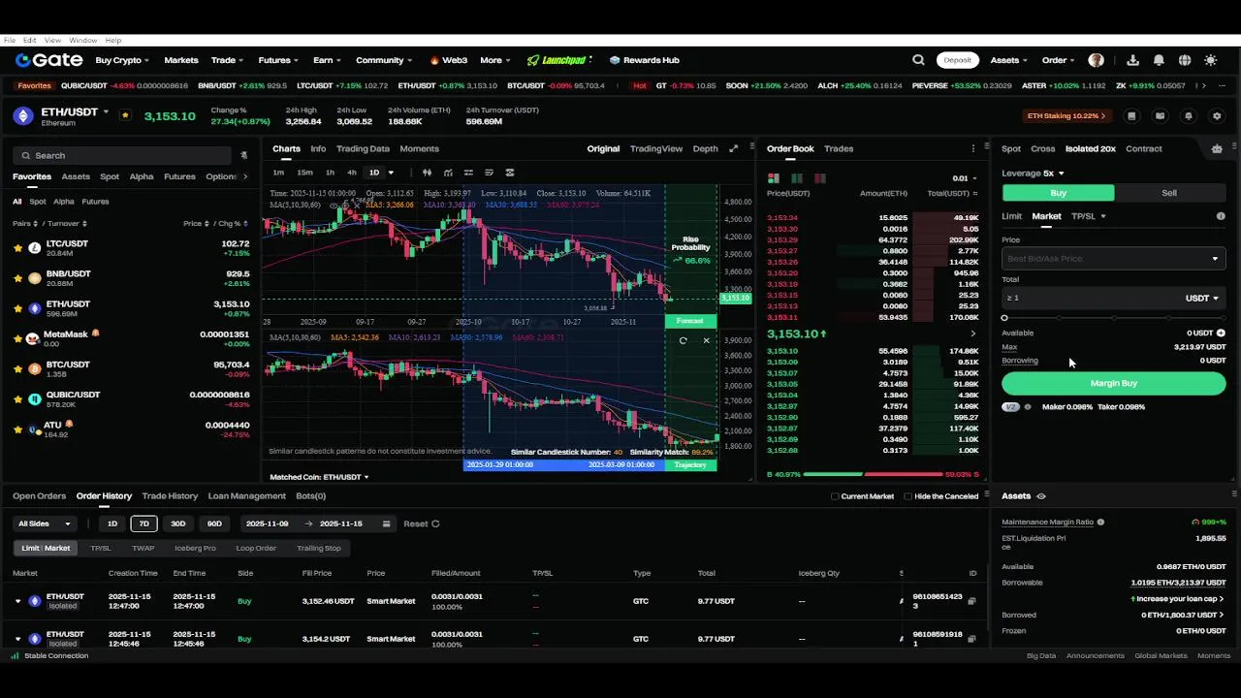This screenshot has width=1241, height=698.
Task: Open the Futures menu in top navigation
Action: pyautogui.click(x=278, y=60)
